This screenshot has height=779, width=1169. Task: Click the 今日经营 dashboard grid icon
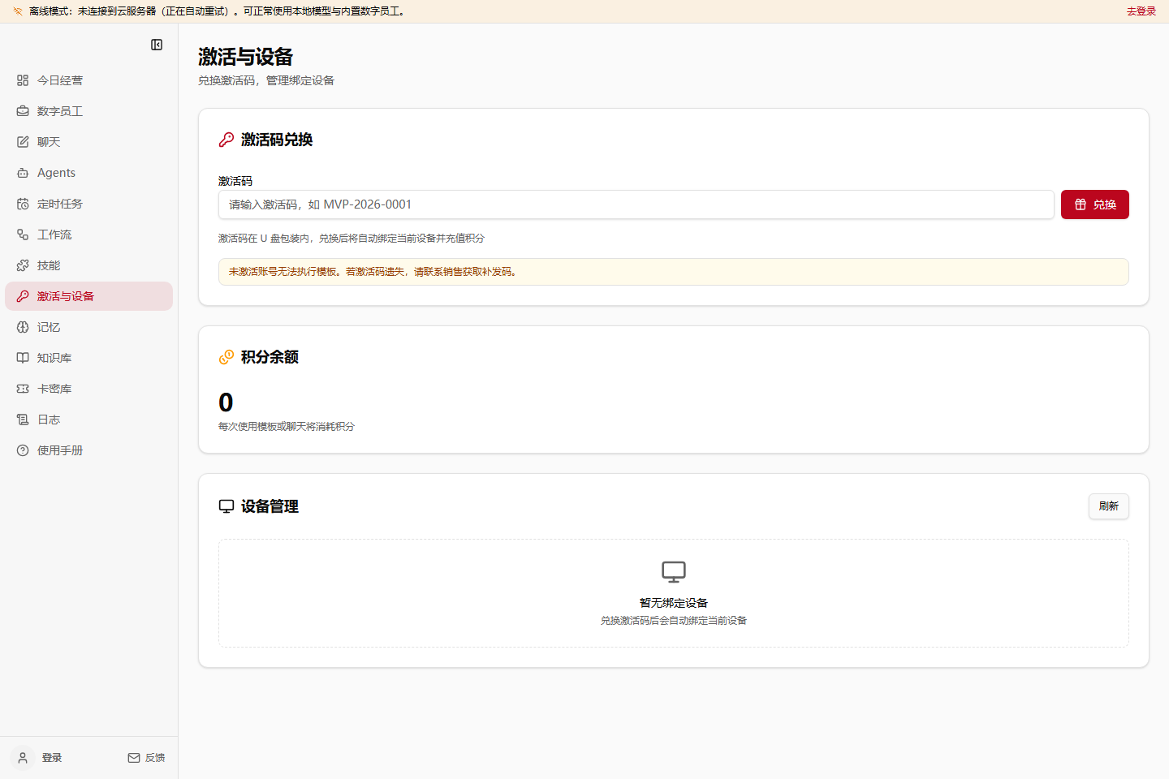[x=23, y=80]
